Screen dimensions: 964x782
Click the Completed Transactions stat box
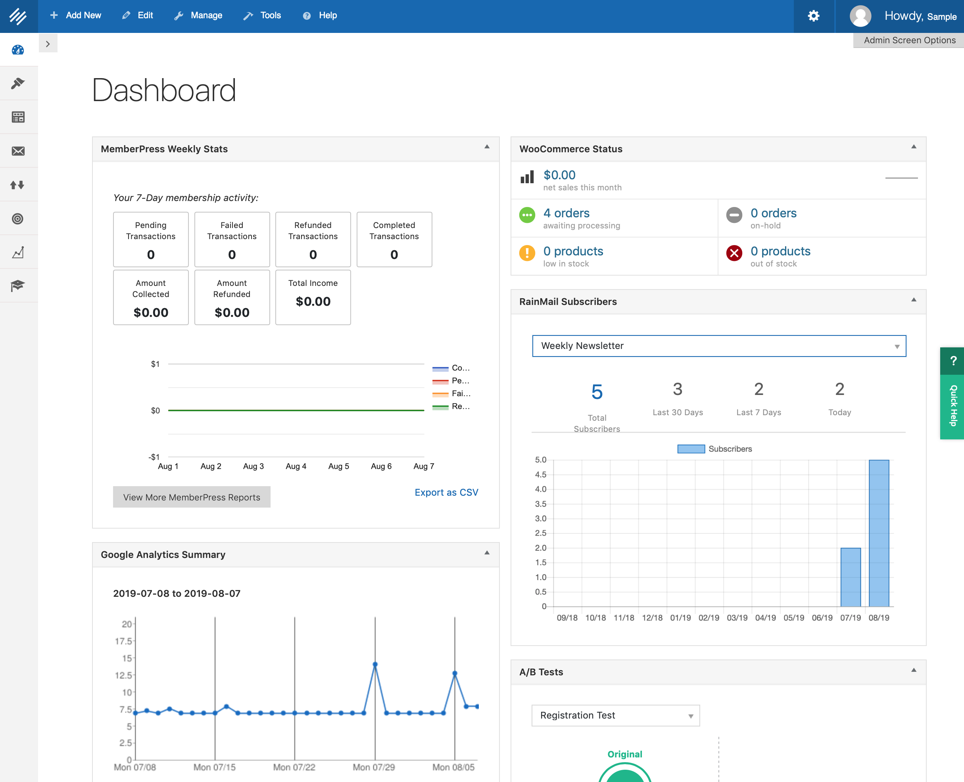[x=394, y=240]
